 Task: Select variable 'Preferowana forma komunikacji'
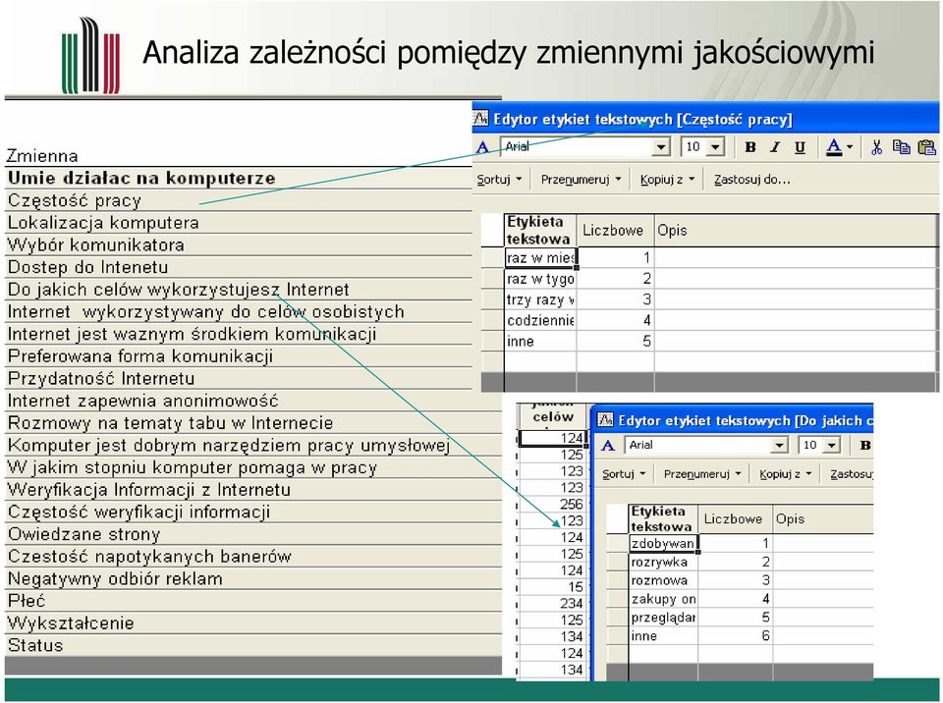pyautogui.click(x=239, y=356)
